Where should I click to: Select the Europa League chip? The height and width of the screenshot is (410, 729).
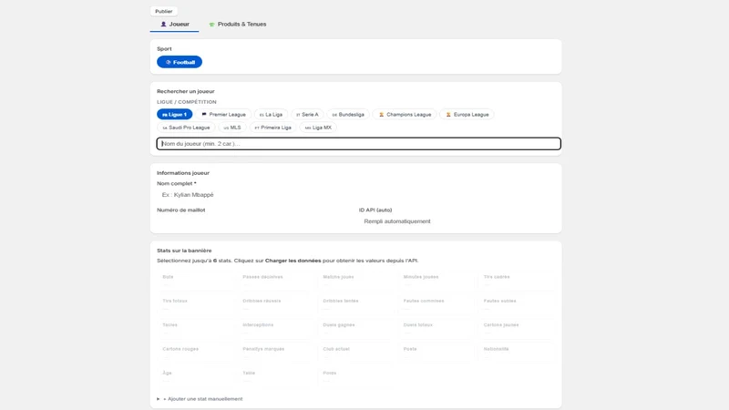click(467, 115)
